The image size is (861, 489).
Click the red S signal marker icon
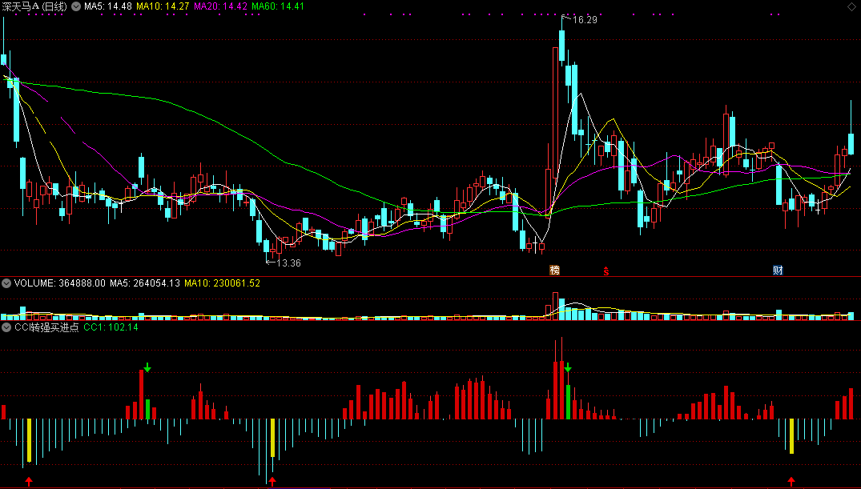pos(606,271)
